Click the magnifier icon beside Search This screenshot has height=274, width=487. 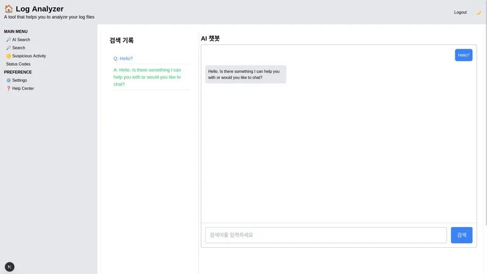click(9, 48)
